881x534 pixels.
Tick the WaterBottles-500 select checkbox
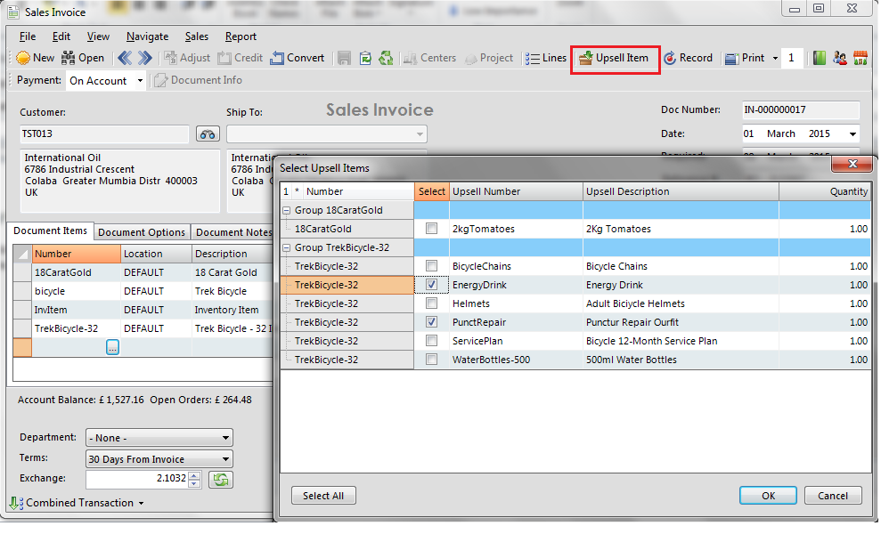point(431,360)
